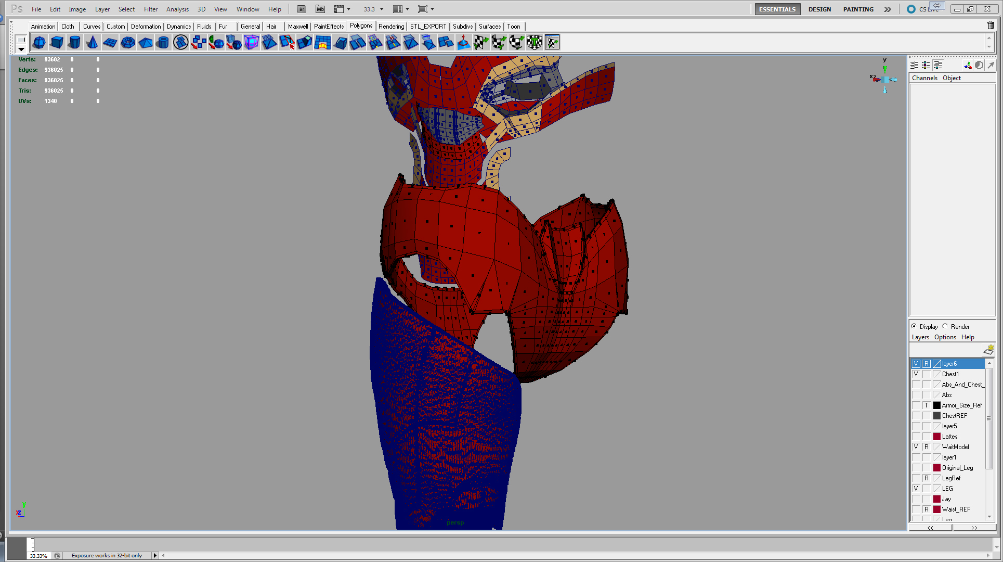The width and height of the screenshot is (1003, 562).
Task: Show the Tool Settings toggle icon
Action: pos(926,65)
